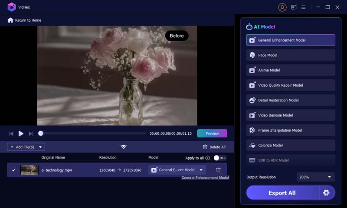
Task: Expand the Add File(s) dropdown arrow
Action: pos(40,147)
